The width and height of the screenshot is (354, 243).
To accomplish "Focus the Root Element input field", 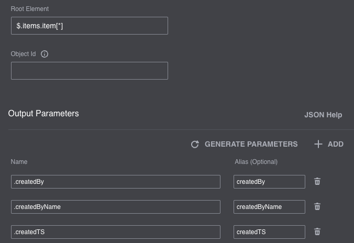I will 89,26.
